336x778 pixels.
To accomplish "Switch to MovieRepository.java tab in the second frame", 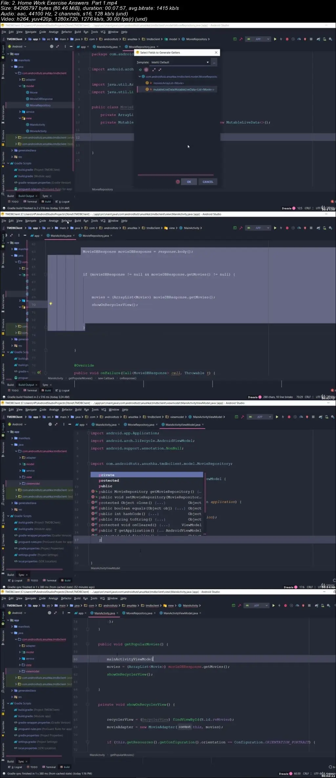I will [x=95, y=236].
